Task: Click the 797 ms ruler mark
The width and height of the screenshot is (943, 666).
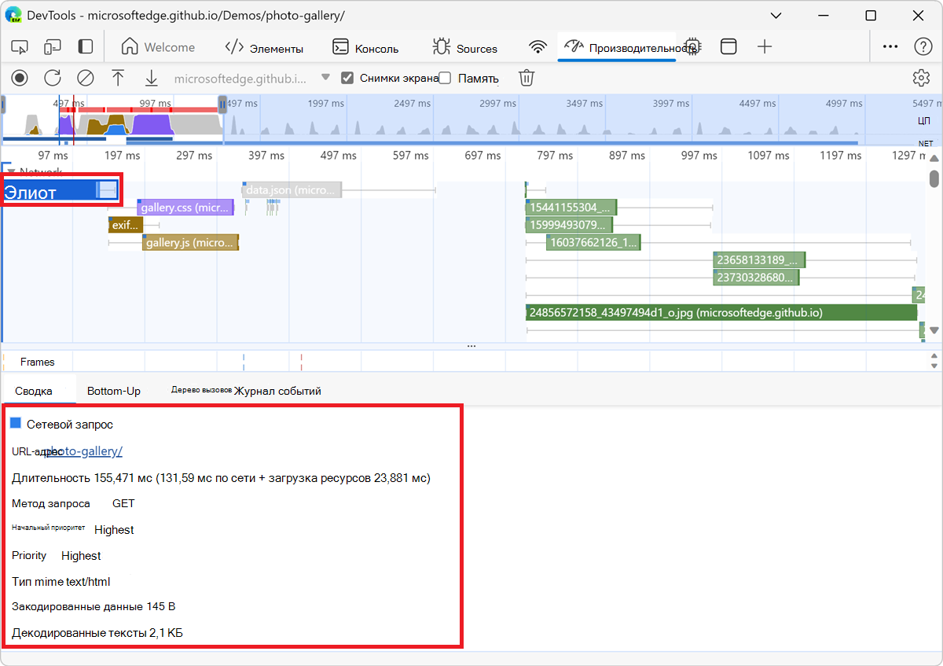Action: [x=556, y=156]
